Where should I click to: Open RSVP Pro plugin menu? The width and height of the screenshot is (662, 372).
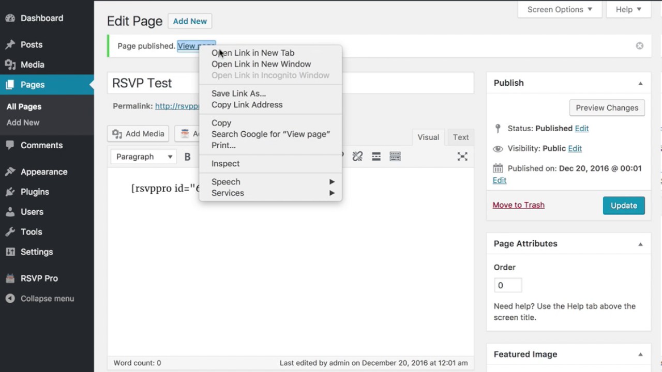coord(39,278)
